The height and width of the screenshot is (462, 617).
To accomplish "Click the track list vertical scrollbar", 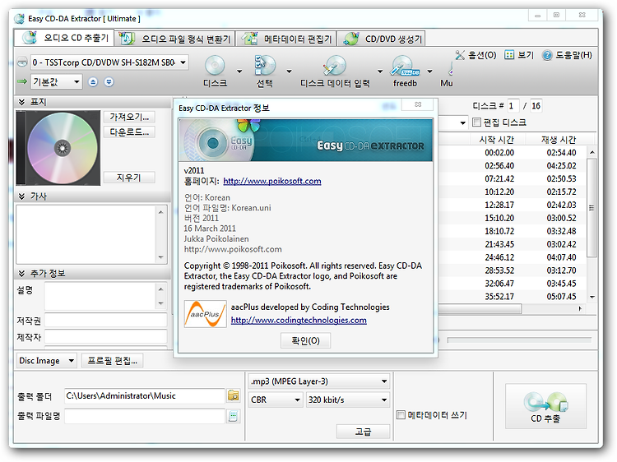I will [x=591, y=208].
